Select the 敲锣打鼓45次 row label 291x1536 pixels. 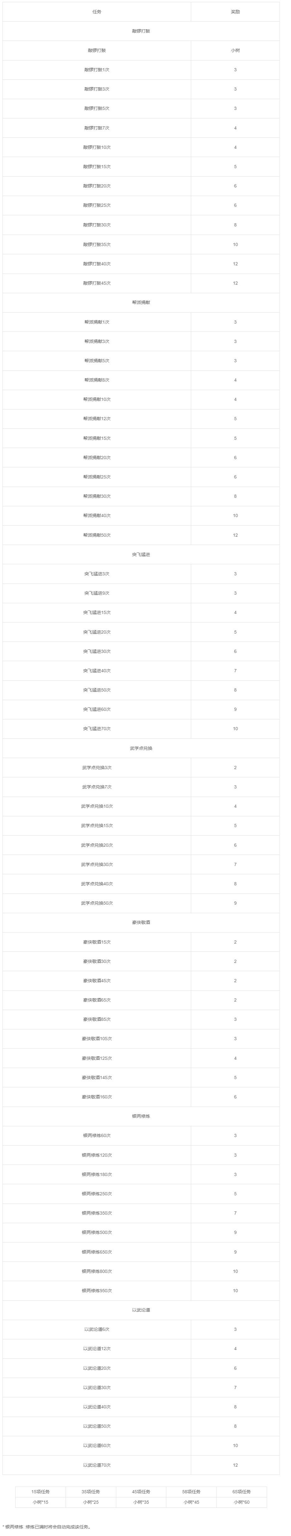pyautogui.click(x=97, y=283)
